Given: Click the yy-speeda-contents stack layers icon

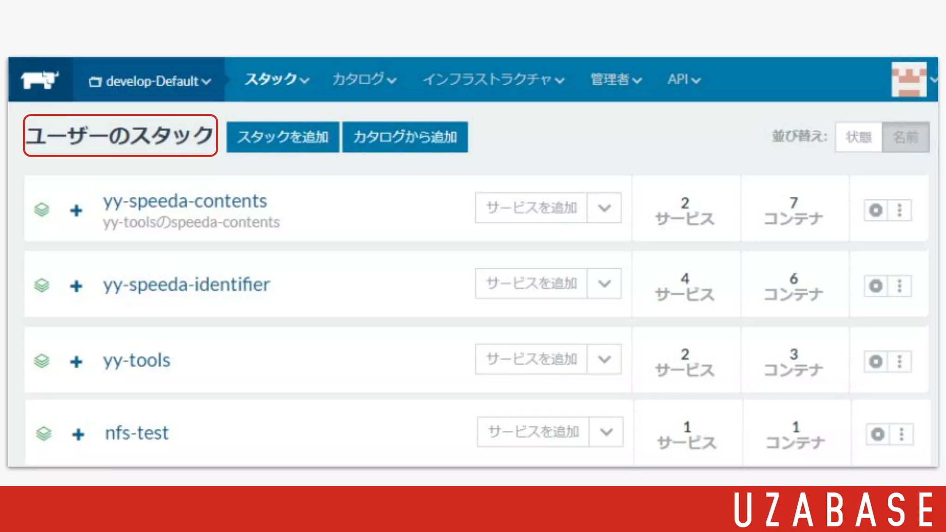Looking at the screenshot, I should coord(42,210).
